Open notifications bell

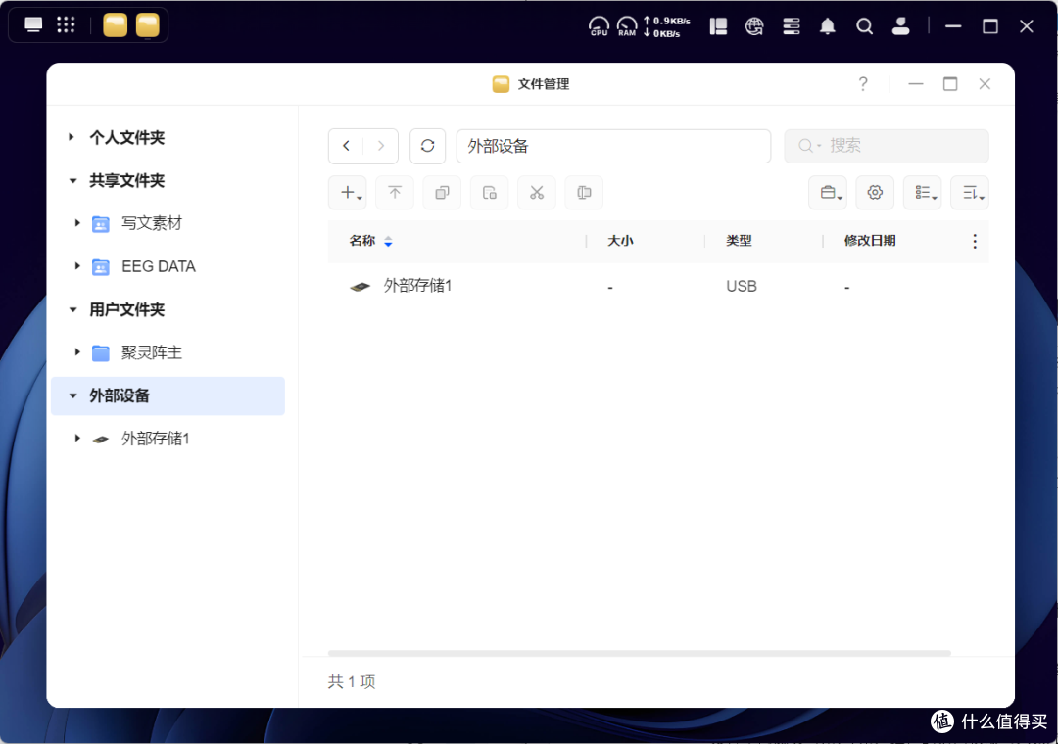pyautogui.click(x=828, y=26)
